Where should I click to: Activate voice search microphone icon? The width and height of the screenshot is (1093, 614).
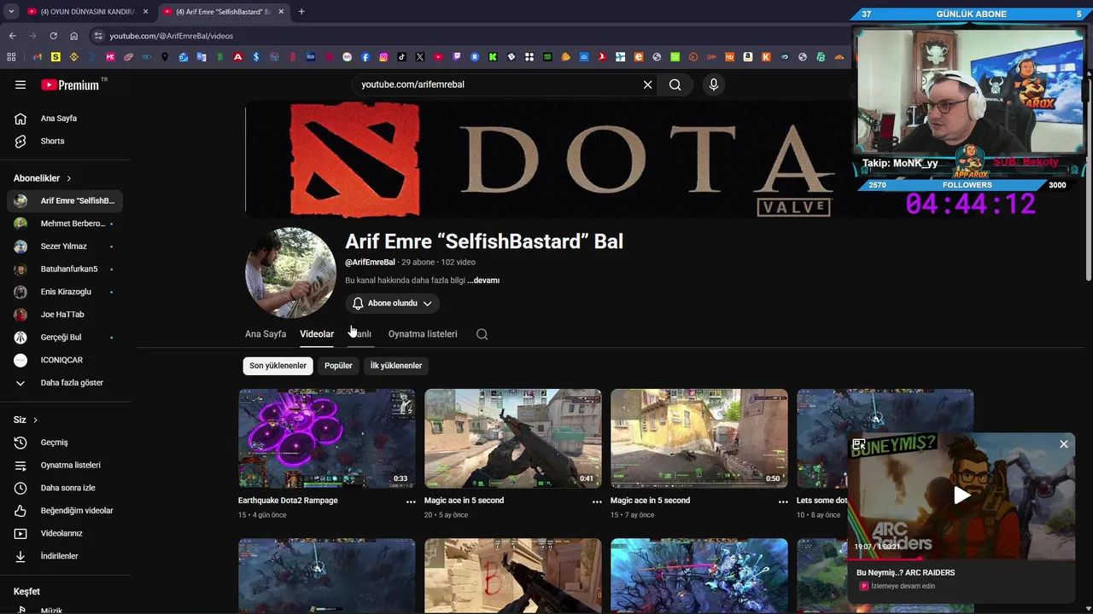coord(714,84)
